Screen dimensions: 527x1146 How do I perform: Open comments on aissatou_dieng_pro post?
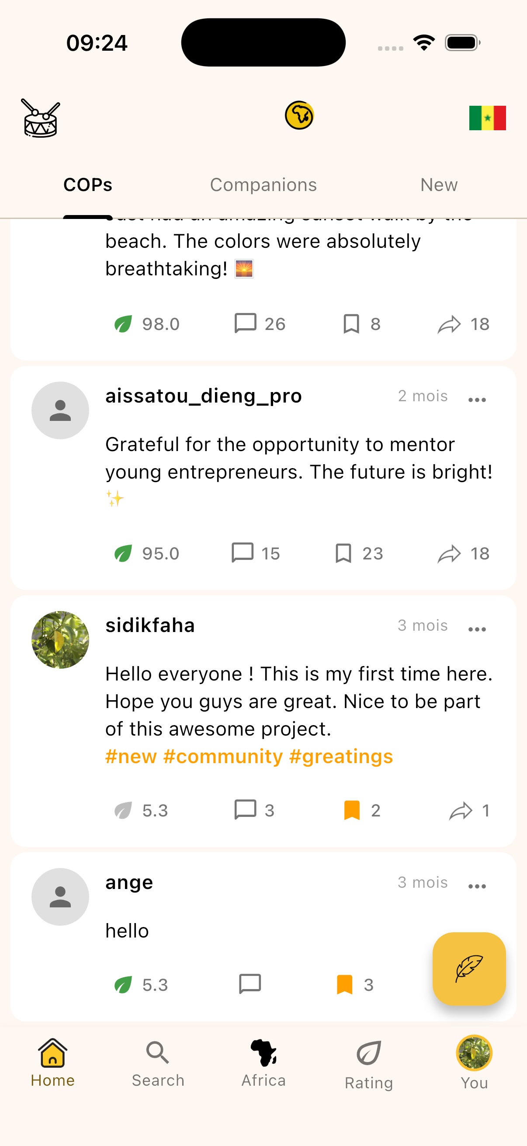[x=243, y=553]
